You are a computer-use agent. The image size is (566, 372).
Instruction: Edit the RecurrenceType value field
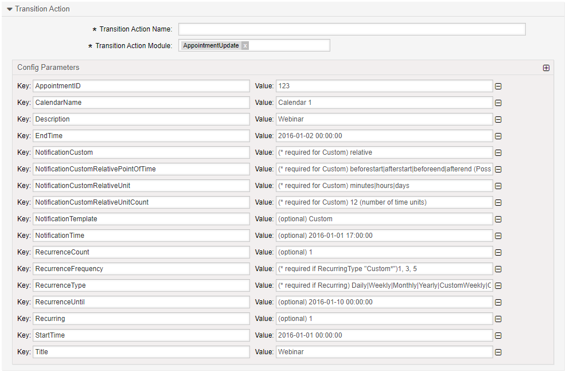[x=384, y=285]
